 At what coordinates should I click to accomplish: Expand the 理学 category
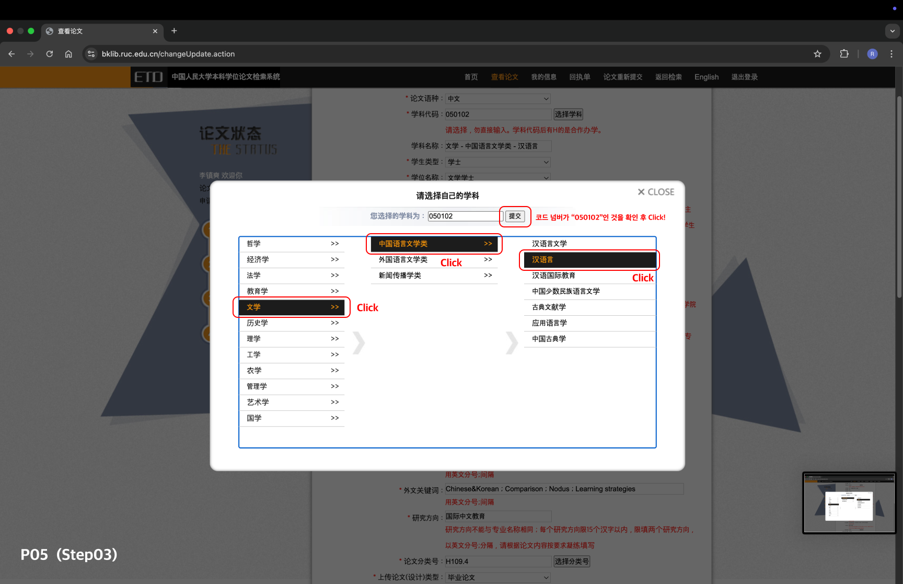click(x=292, y=339)
